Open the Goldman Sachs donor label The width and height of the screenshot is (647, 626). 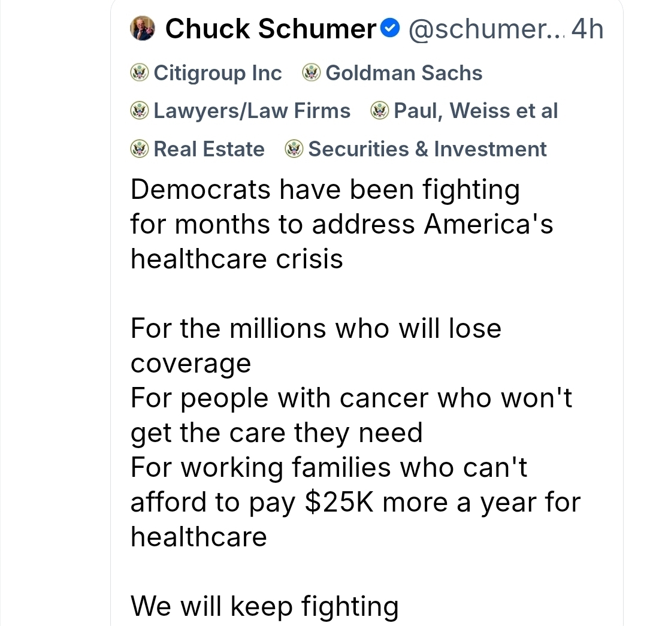tap(404, 73)
